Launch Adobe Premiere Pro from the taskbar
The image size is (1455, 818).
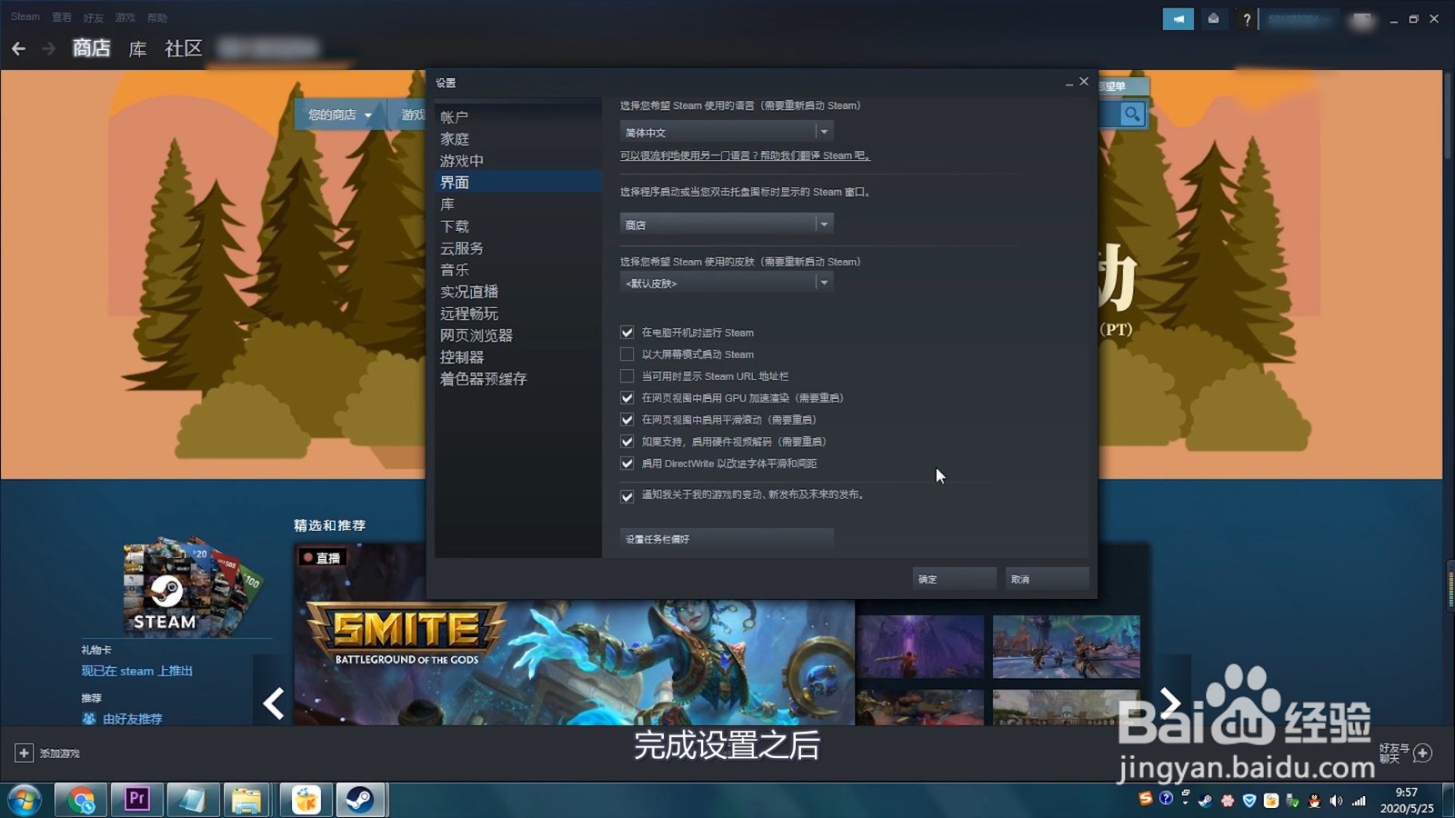click(136, 800)
